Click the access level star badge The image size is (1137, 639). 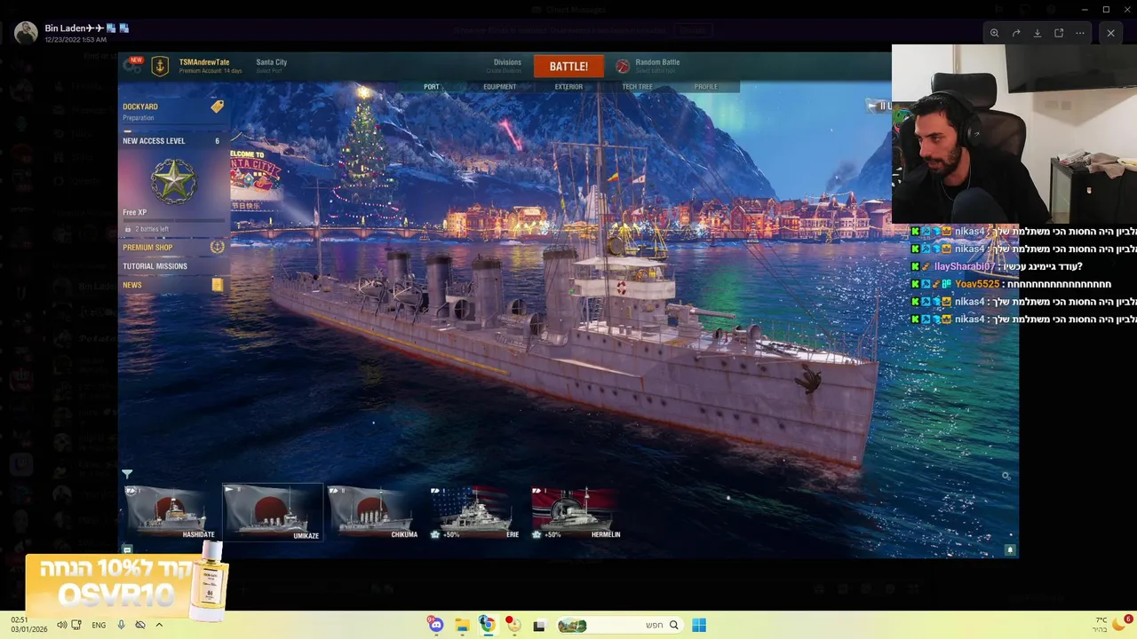coord(173,181)
